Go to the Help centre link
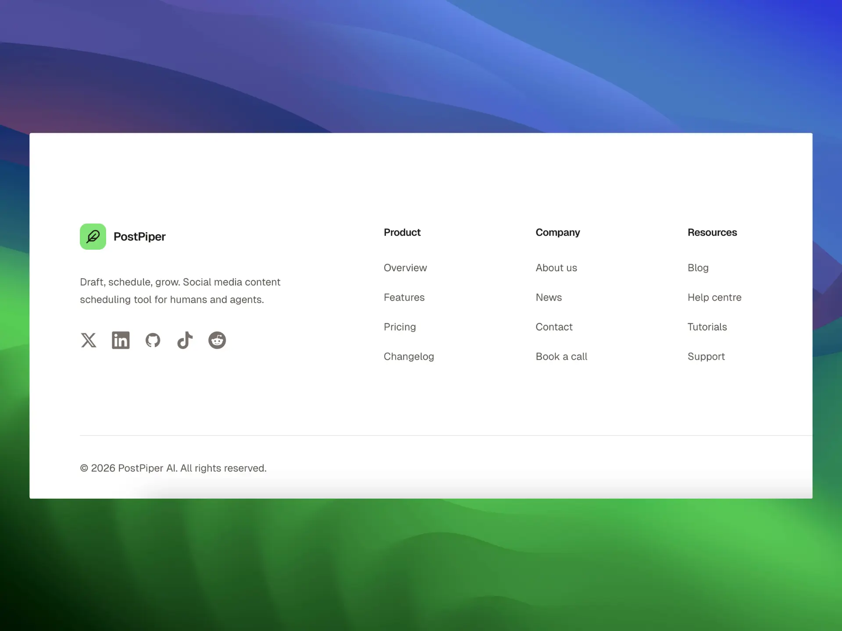842x631 pixels. click(x=714, y=298)
